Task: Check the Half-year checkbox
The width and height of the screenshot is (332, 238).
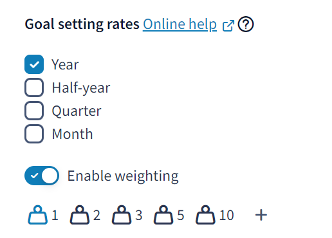Action: [x=34, y=87]
